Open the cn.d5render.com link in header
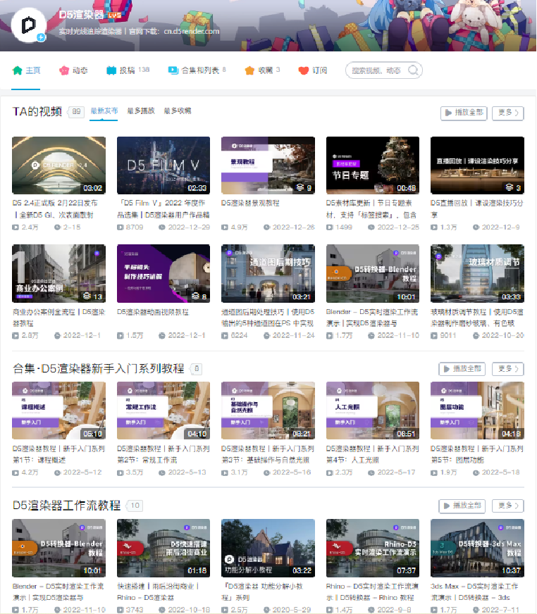 click(192, 31)
